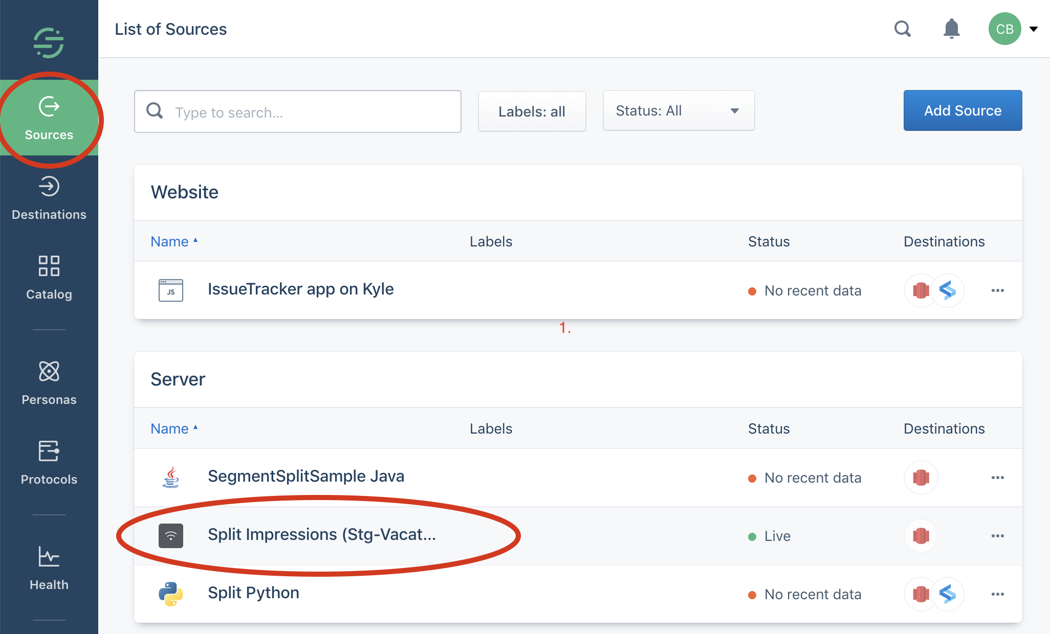Expand the Status: All dropdown
The width and height of the screenshot is (1050, 634).
(x=679, y=111)
